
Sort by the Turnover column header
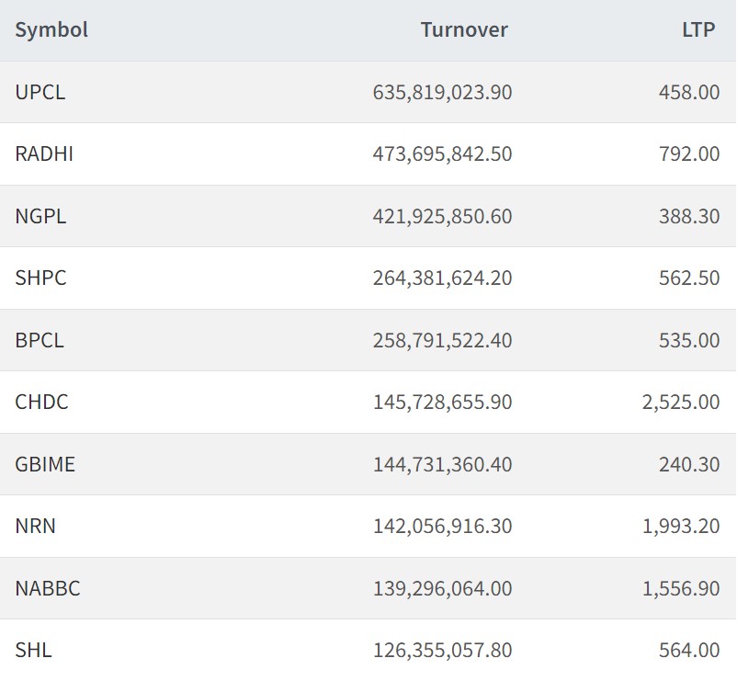click(464, 29)
